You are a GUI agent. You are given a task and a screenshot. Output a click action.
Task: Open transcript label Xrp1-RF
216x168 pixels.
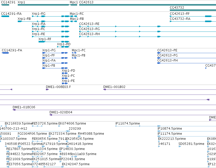[x=45, y=39]
